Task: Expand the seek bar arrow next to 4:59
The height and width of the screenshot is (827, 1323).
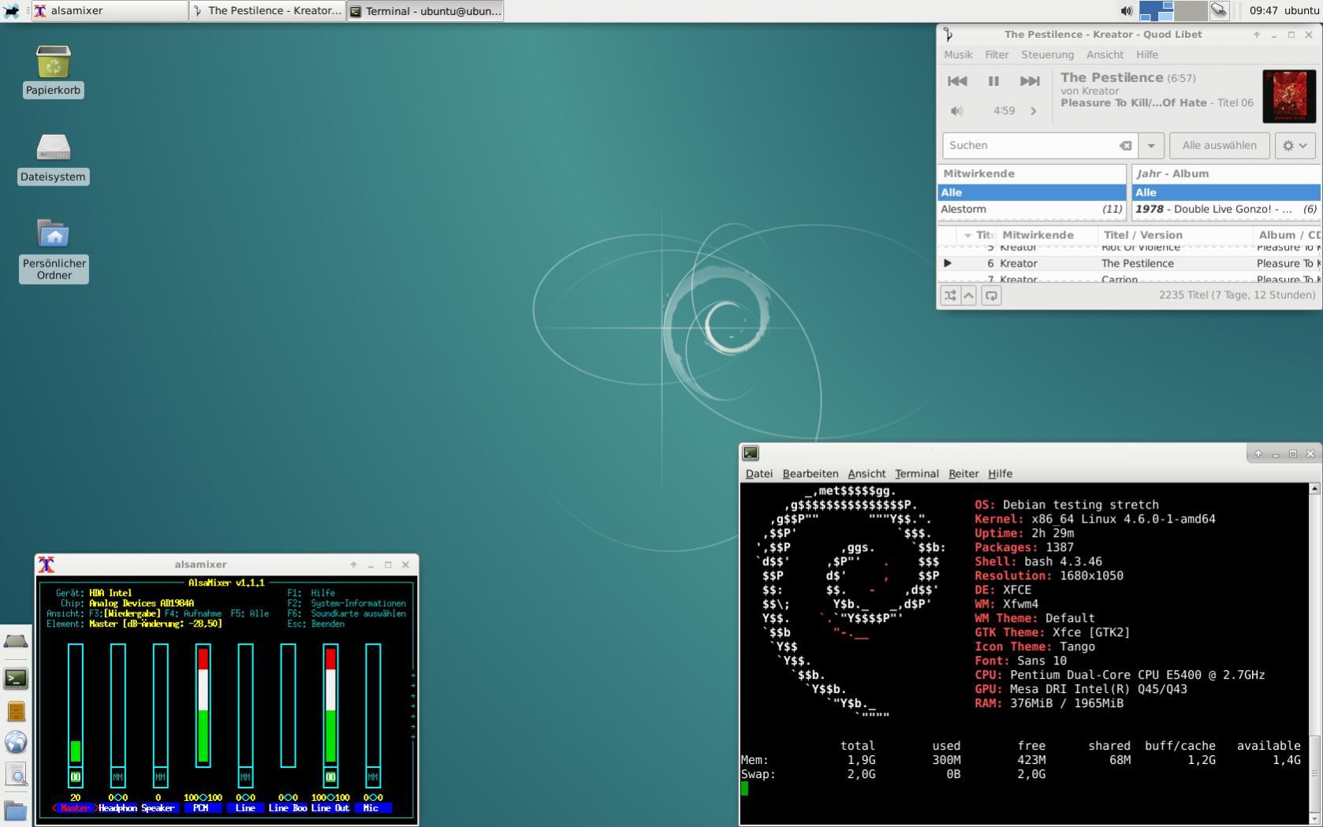Action: [x=1033, y=111]
